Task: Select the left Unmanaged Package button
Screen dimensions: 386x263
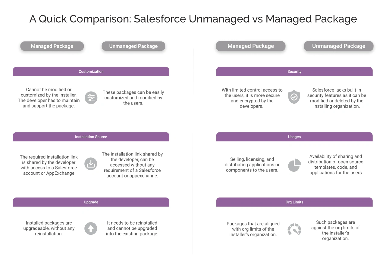Action: [x=133, y=46]
